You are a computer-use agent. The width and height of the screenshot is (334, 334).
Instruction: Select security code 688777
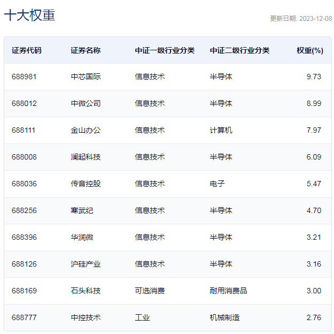tap(24, 318)
